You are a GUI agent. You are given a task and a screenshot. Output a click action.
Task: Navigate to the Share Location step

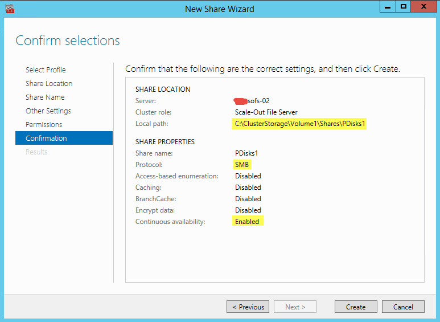(49, 83)
